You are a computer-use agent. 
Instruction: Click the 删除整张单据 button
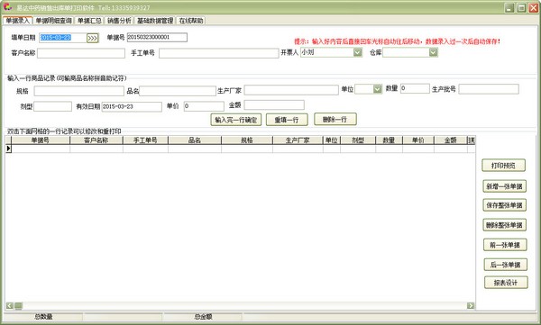point(504,225)
